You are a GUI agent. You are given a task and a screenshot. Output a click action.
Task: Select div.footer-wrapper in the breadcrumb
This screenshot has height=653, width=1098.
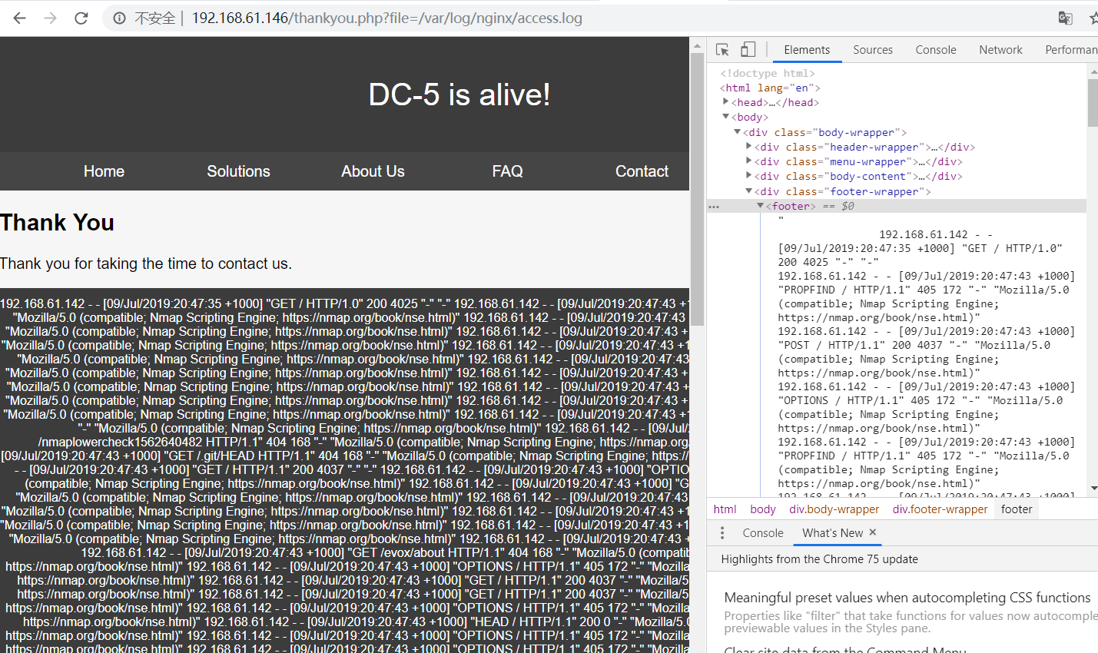click(x=940, y=509)
